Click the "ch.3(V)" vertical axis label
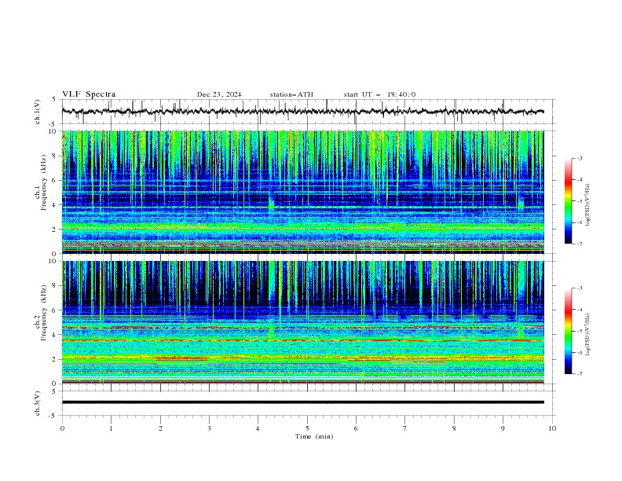 click(38, 403)
